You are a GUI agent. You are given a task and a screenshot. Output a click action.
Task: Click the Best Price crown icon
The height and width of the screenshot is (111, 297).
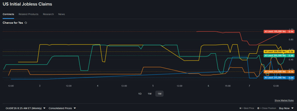[x=240, y=108]
